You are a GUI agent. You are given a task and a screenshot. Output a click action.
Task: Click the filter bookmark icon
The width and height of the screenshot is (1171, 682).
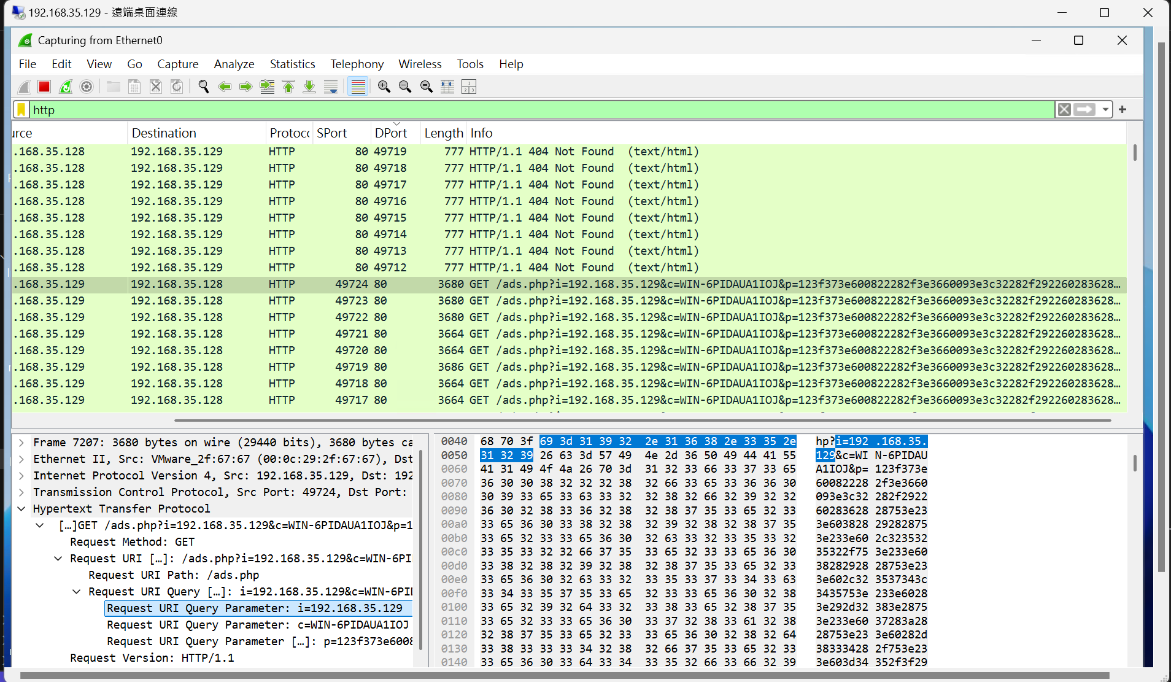(20, 109)
